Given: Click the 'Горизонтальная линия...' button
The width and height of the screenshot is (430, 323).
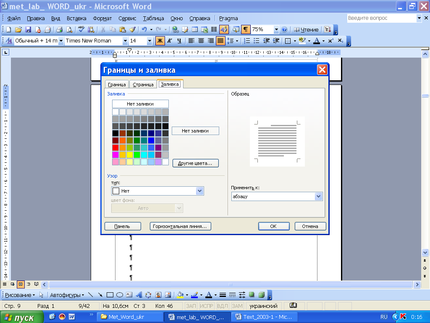Looking at the screenshot, I should (180, 226).
